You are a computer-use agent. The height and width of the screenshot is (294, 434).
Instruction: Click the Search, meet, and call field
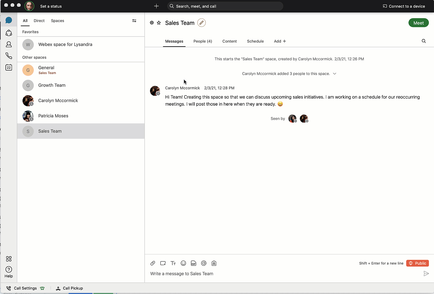click(225, 6)
